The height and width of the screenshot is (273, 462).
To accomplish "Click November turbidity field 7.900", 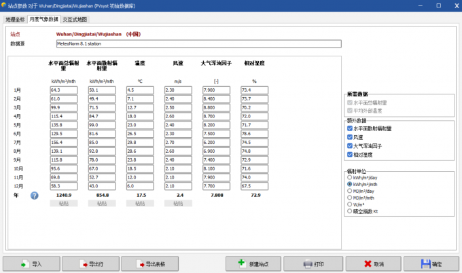I will click(216, 177).
